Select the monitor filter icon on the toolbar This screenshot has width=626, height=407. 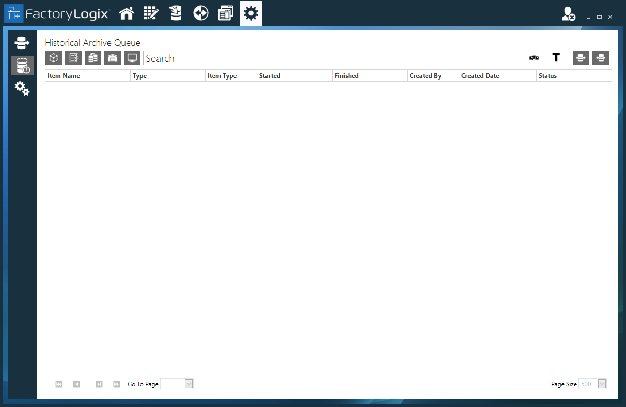pos(132,58)
